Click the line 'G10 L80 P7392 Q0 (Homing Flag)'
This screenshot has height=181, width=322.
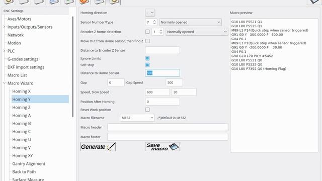point(259,69)
